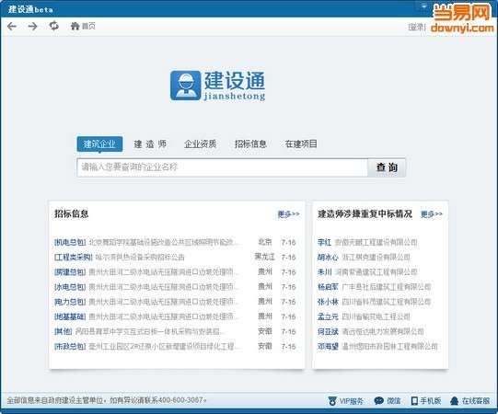Focus the company name search field
The width and height of the screenshot is (498, 414).
point(223,167)
